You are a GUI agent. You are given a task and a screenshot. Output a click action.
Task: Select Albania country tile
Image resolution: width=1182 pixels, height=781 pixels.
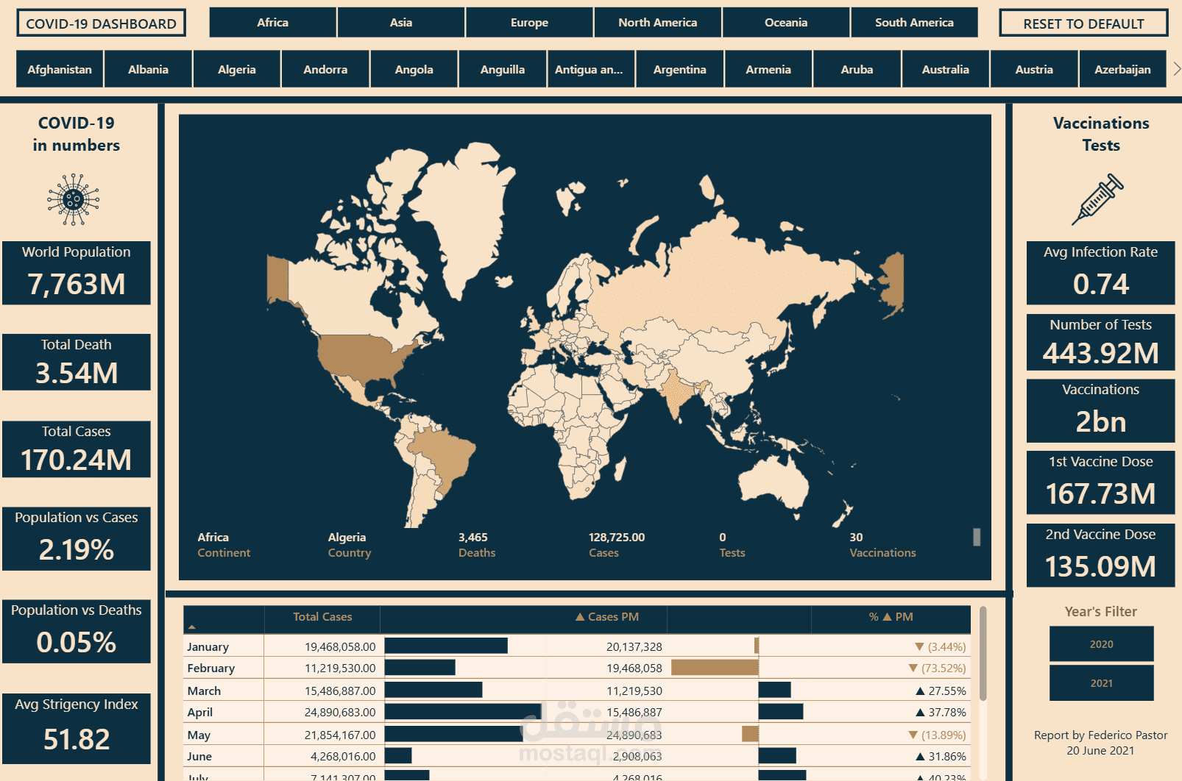148,69
